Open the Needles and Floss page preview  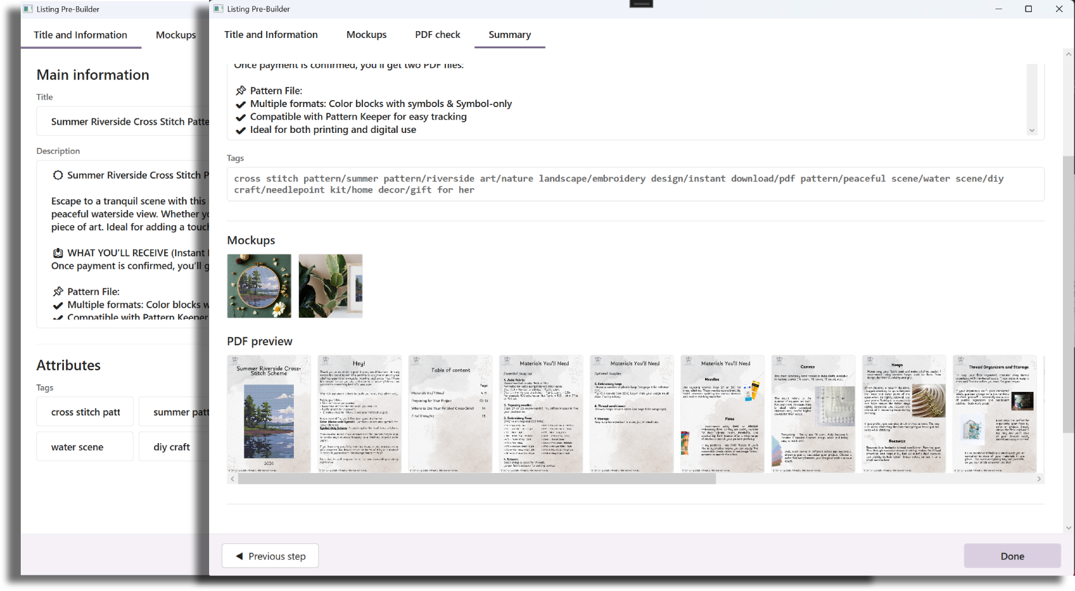click(722, 414)
